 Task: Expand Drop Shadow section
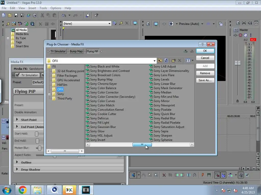point(17,169)
